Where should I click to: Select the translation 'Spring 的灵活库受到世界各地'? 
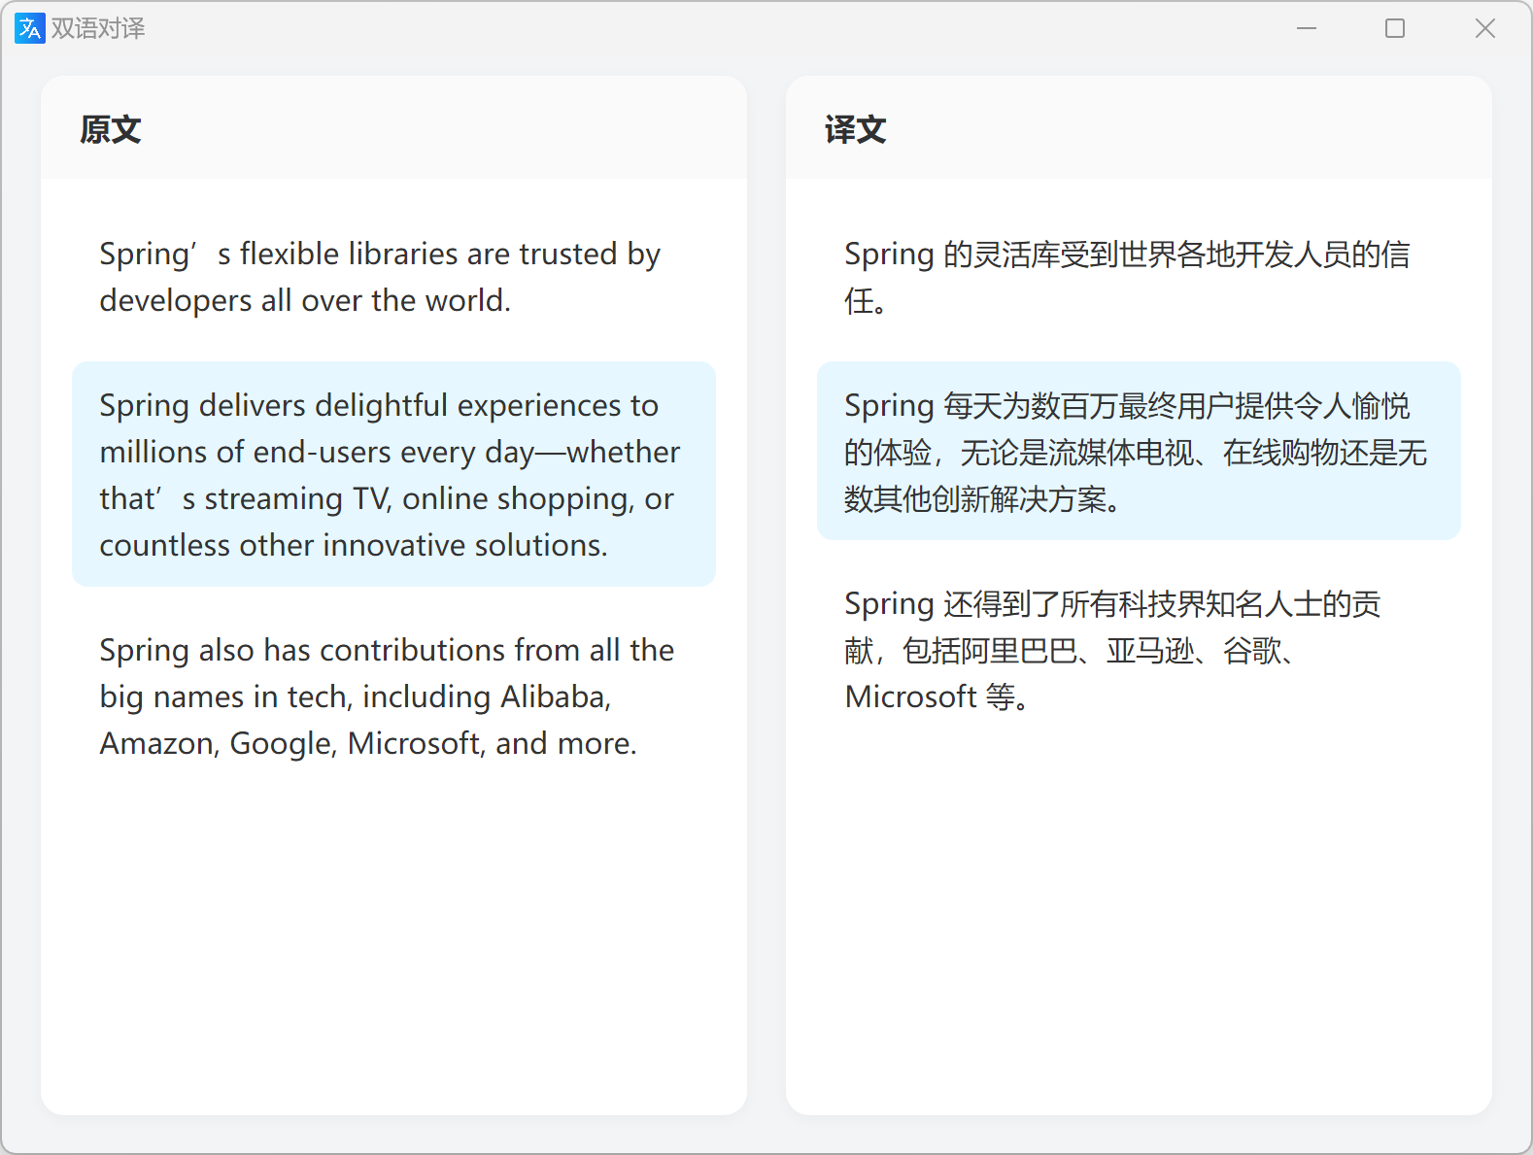point(1139,277)
